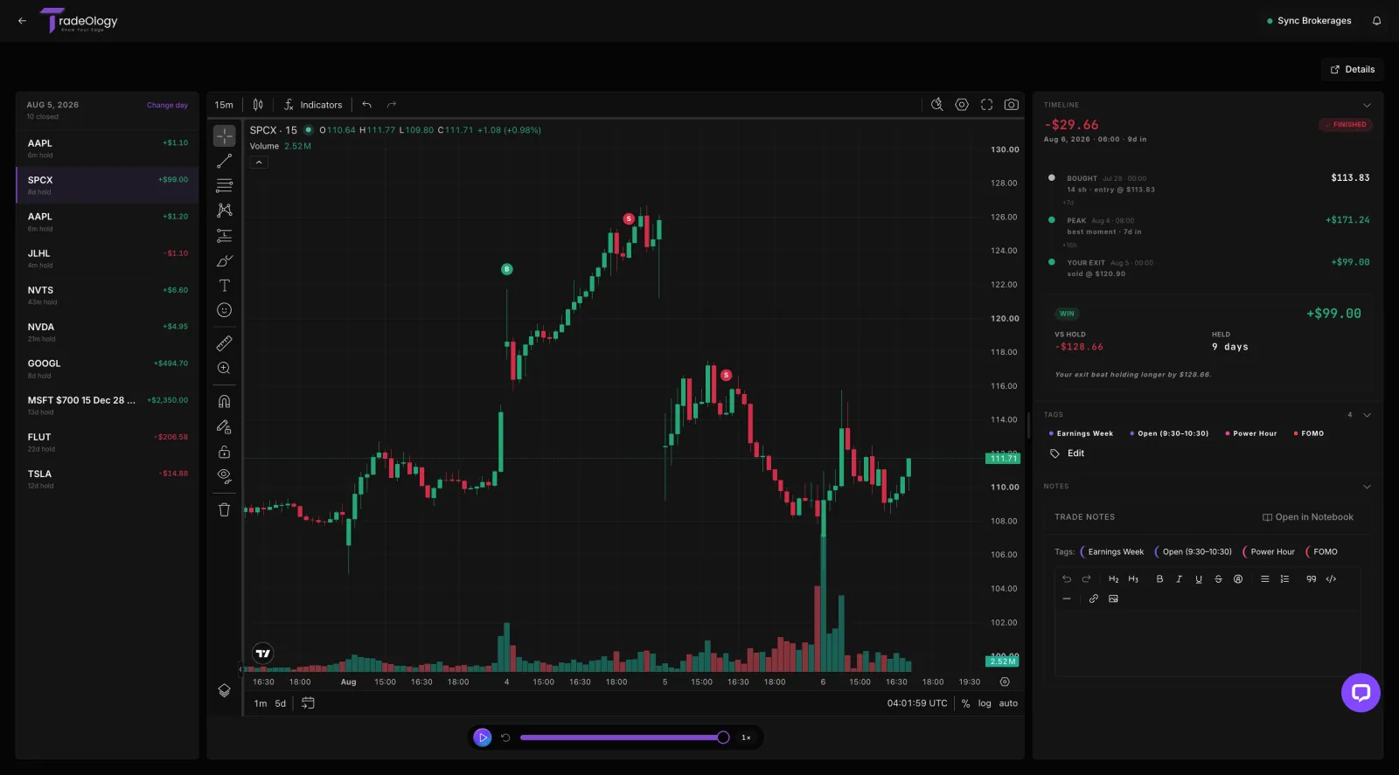Open chart quick search
The image size is (1399, 775).
(x=937, y=105)
